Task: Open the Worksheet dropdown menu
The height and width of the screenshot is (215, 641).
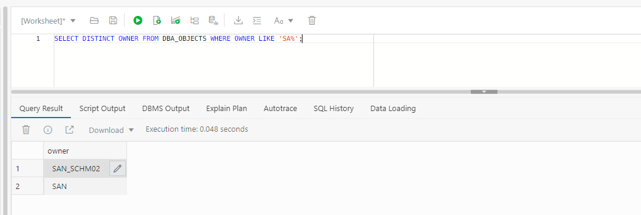Action: point(48,21)
